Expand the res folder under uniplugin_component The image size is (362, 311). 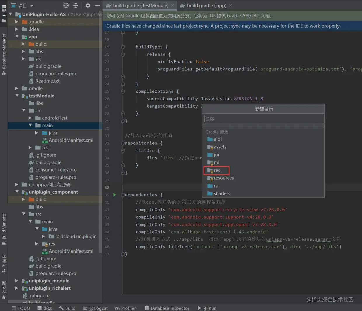pos(36,243)
